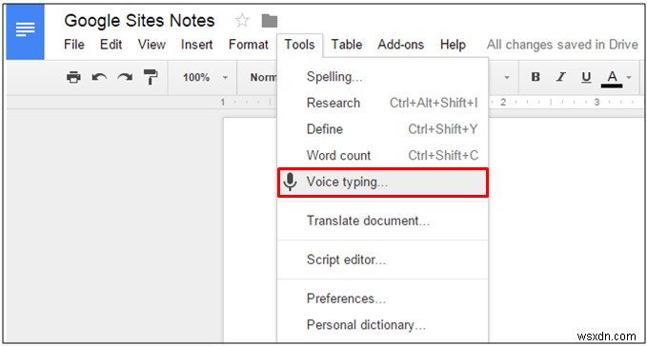Select the paint format tool
647x346 pixels.
point(151,77)
